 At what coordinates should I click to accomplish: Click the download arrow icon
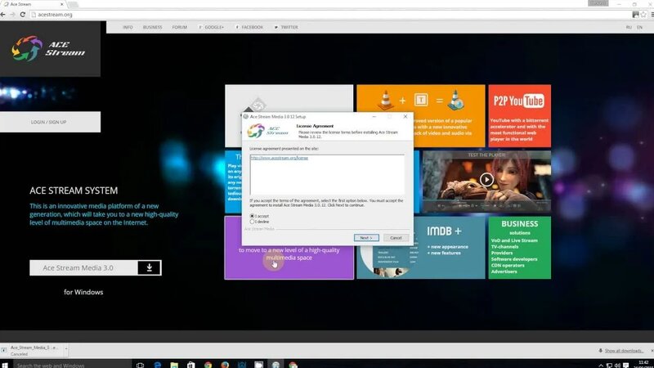pyautogui.click(x=150, y=268)
